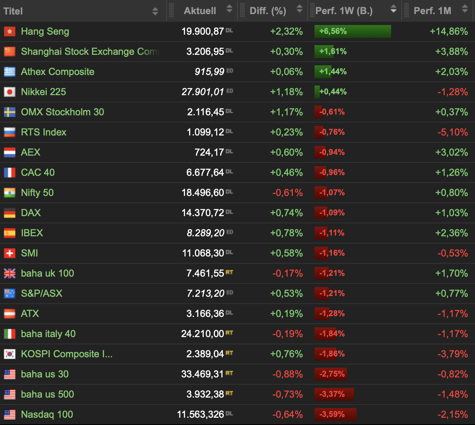Click the Swedish flag beside OMX Stockholm 30

point(10,112)
